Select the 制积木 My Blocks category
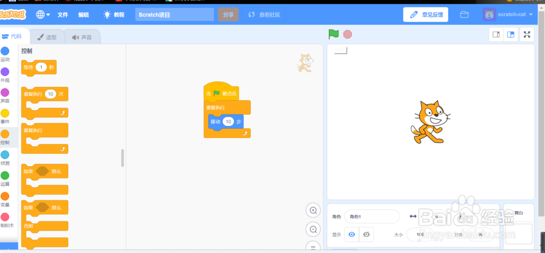The width and height of the screenshot is (545, 253). [5, 221]
